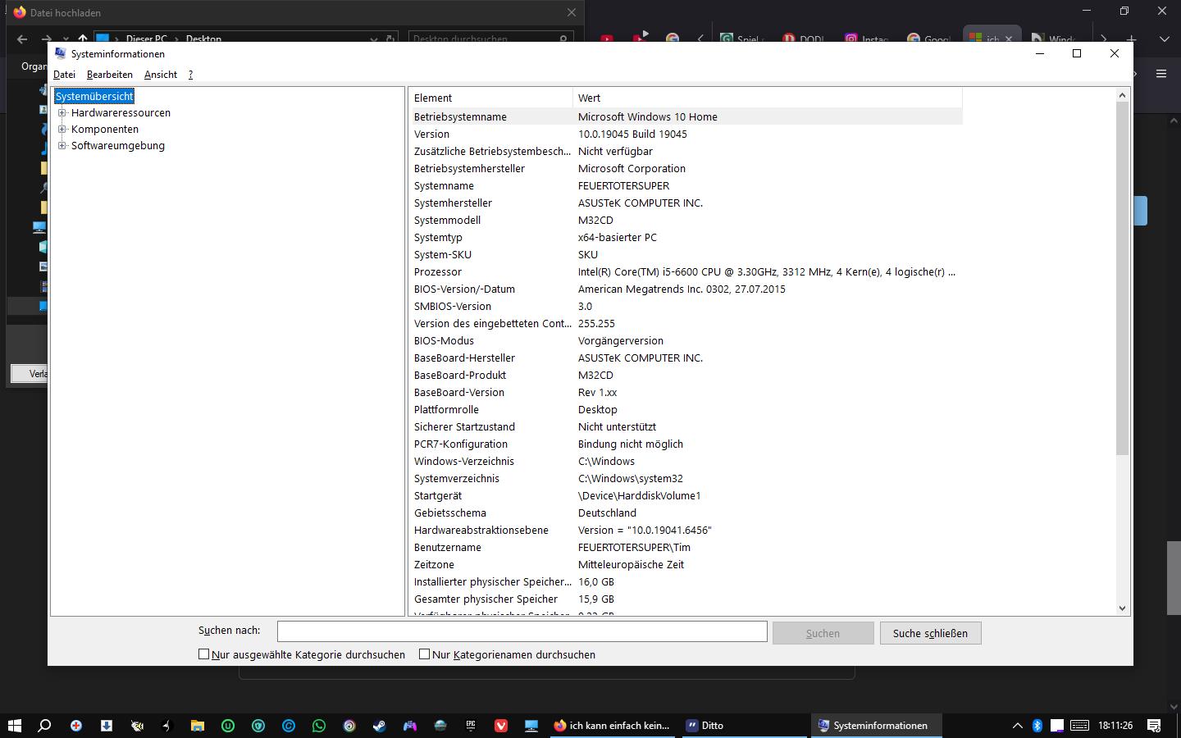Open taskbar search magnifier
The height and width of the screenshot is (738, 1181).
tap(45, 726)
